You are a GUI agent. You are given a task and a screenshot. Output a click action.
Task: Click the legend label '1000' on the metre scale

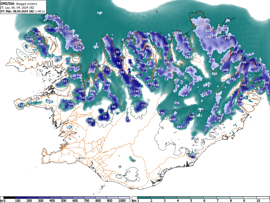[x=122, y=201]
